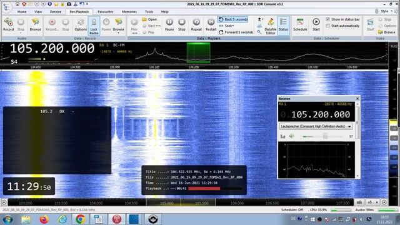Open the Help ribbon tab
Screen dimensions: 400x225
[x=164, y=12]
